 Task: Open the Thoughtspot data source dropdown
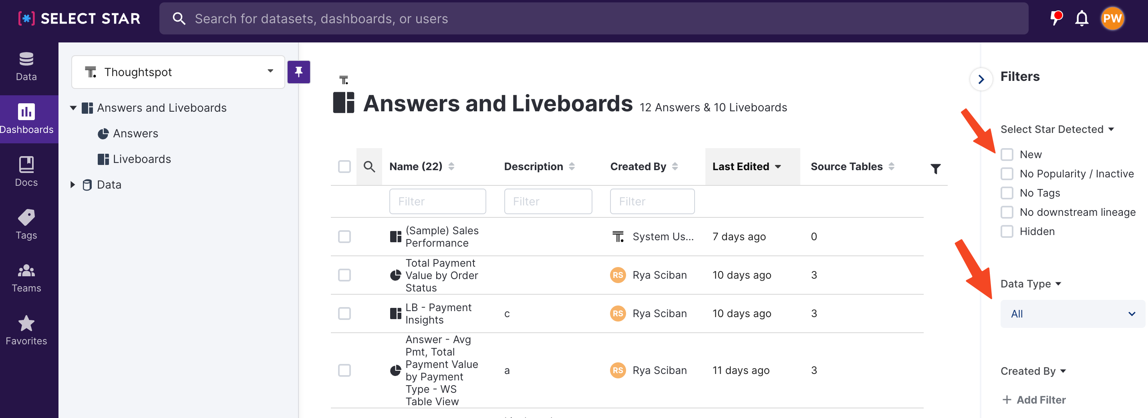pos(178,72)
